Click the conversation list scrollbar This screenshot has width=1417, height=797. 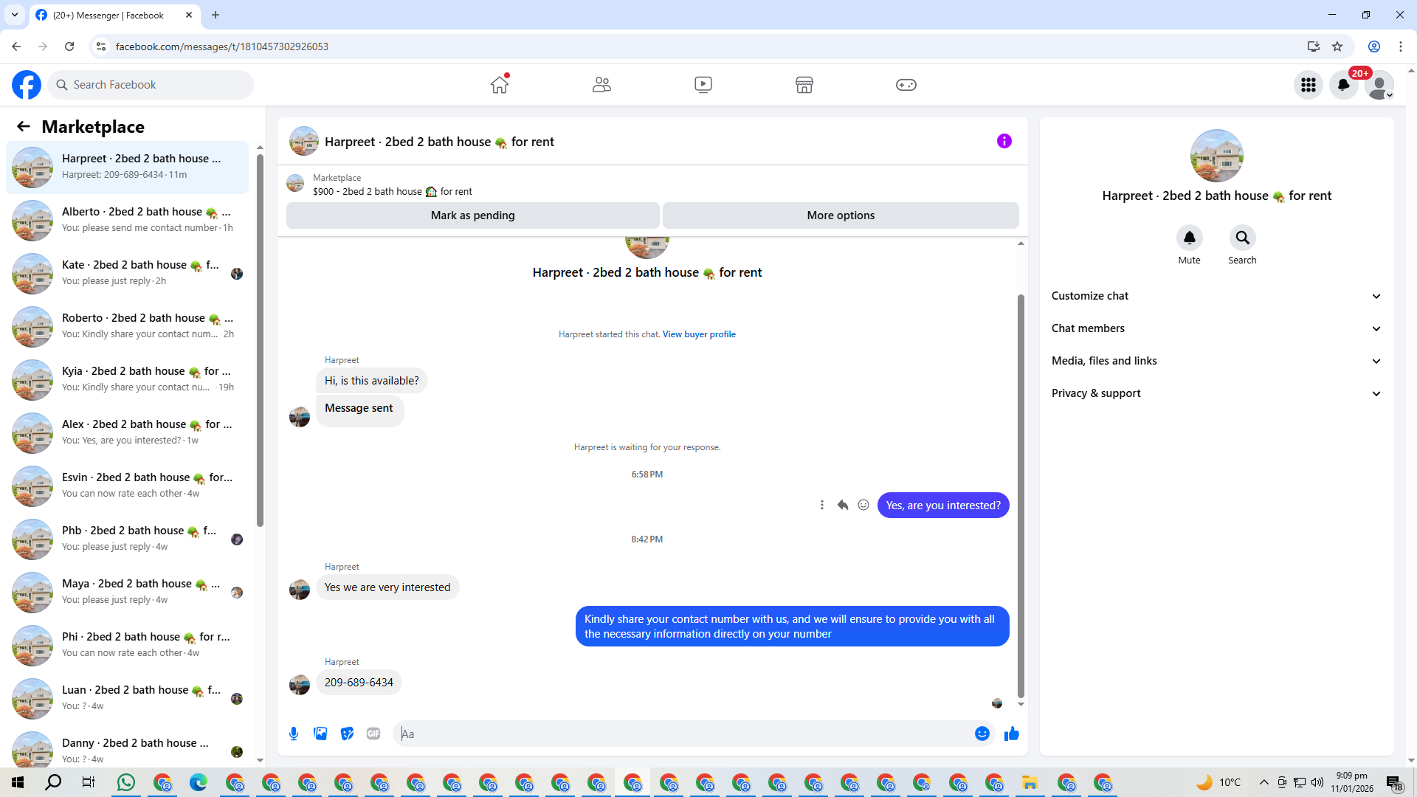260,339
